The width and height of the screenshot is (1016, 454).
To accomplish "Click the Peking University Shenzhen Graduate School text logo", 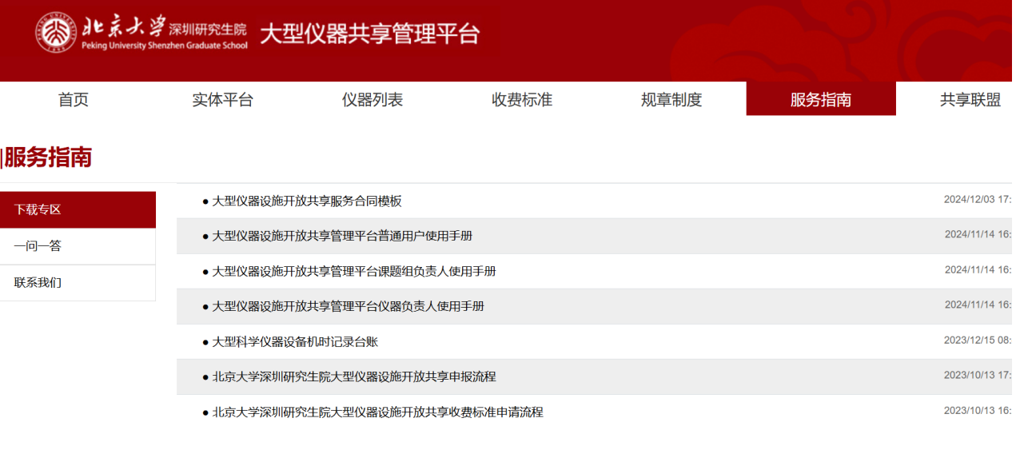I will tap(164, 34).
